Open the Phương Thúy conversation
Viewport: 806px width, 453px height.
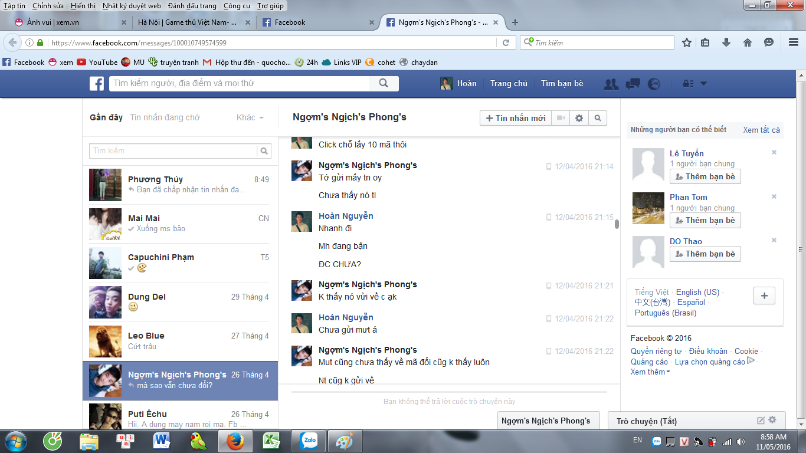click(x=180, y=185)
